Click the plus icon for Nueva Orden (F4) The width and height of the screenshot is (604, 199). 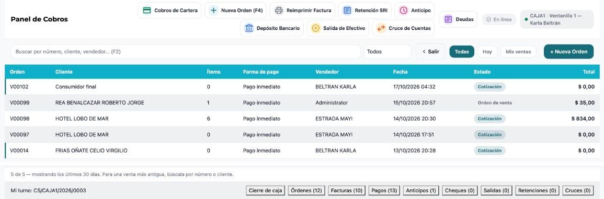[x=213, y=10]
